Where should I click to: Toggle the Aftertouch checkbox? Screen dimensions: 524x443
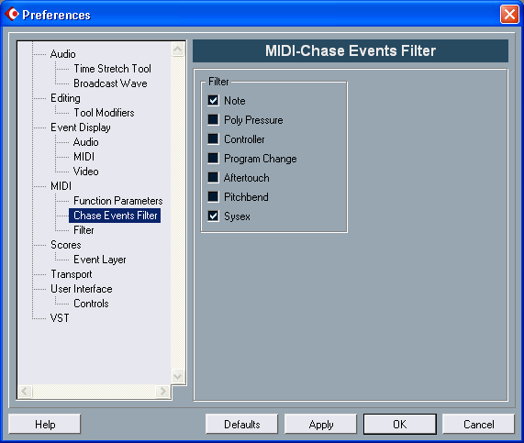coord(213,177)
